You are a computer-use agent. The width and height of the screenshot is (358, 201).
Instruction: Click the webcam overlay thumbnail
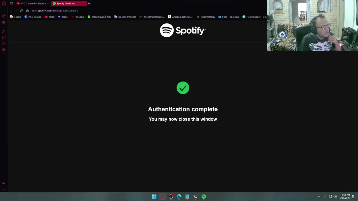[312, 25]
